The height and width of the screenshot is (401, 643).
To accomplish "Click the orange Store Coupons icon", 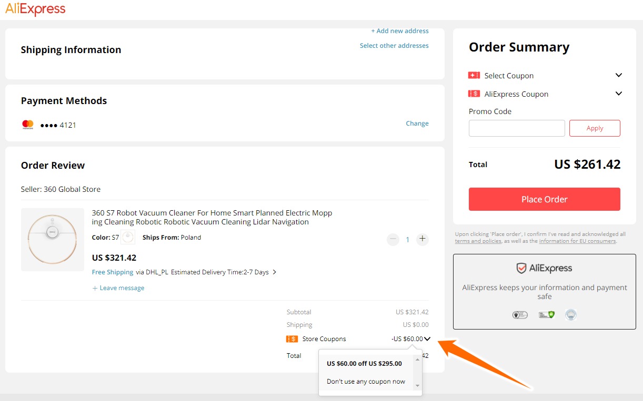I will (292, 339).
